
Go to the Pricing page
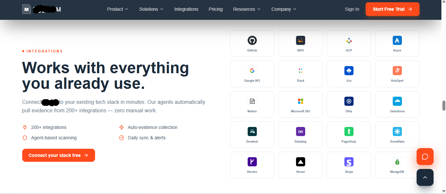tap(216, 9)
